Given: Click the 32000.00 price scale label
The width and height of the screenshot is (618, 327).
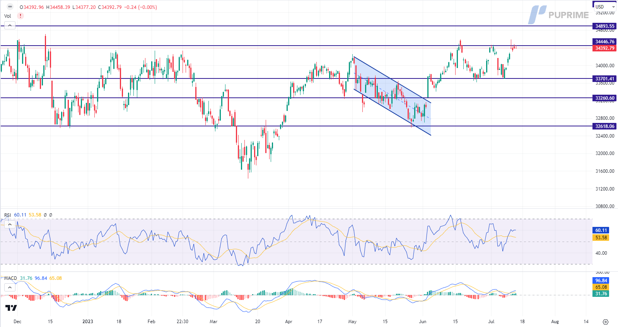Looking at the screenshot, I should click(x=604, y=153).
